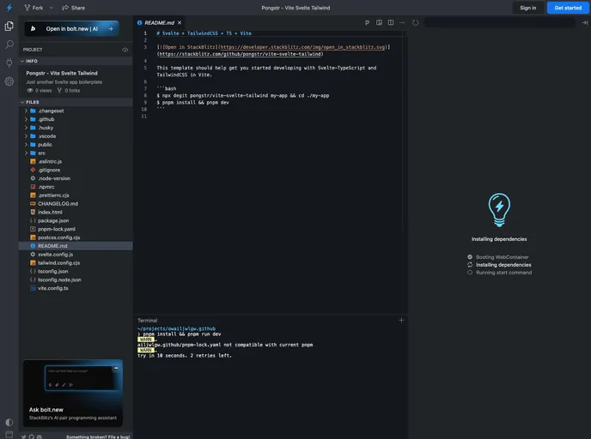Click the 'Installing dependencies' progress step

499,265
